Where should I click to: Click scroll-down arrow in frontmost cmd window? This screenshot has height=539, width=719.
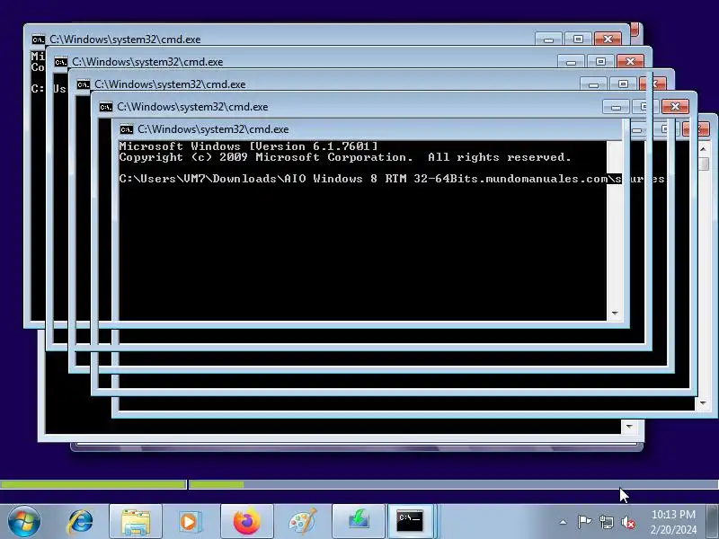615,313
